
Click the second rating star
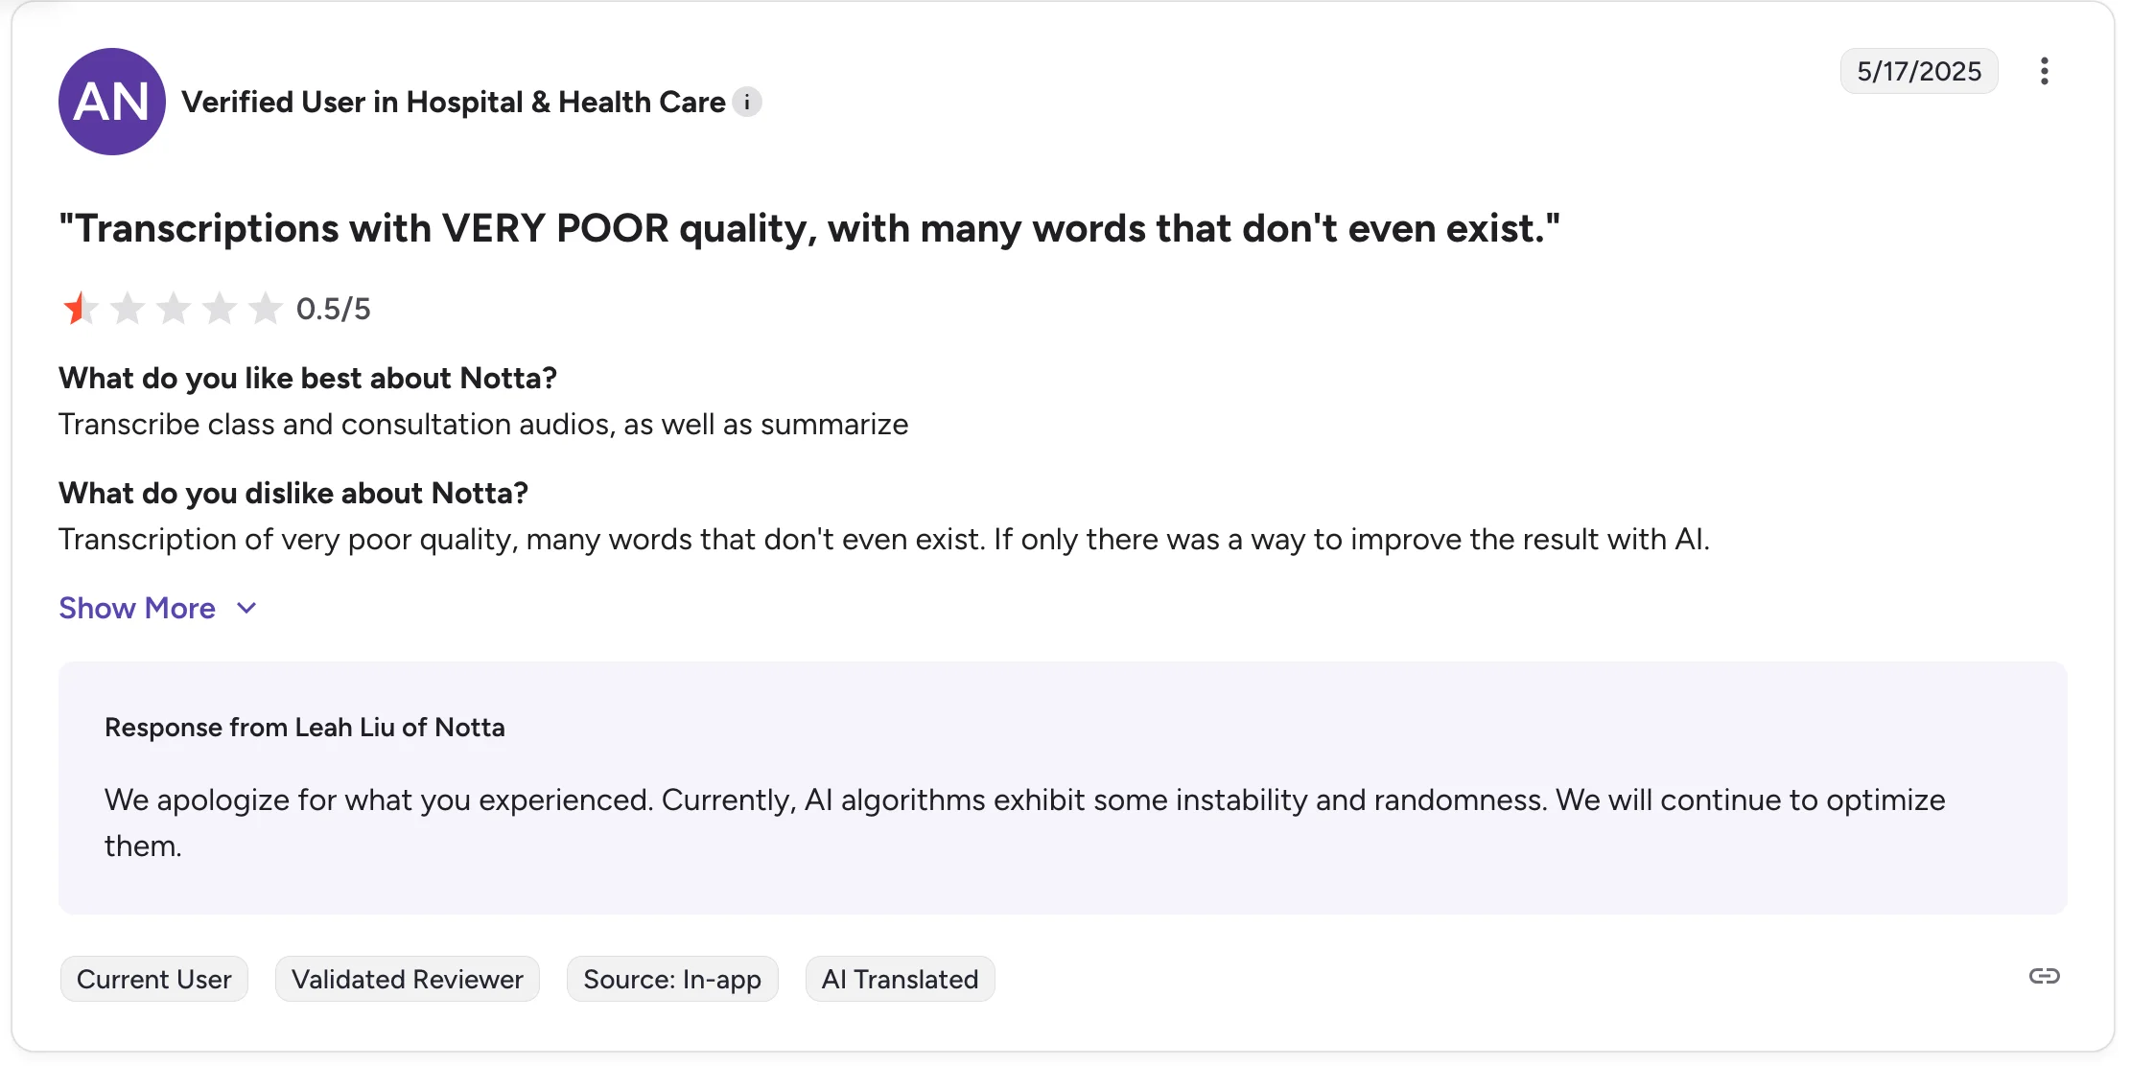(x=129, y=308)
